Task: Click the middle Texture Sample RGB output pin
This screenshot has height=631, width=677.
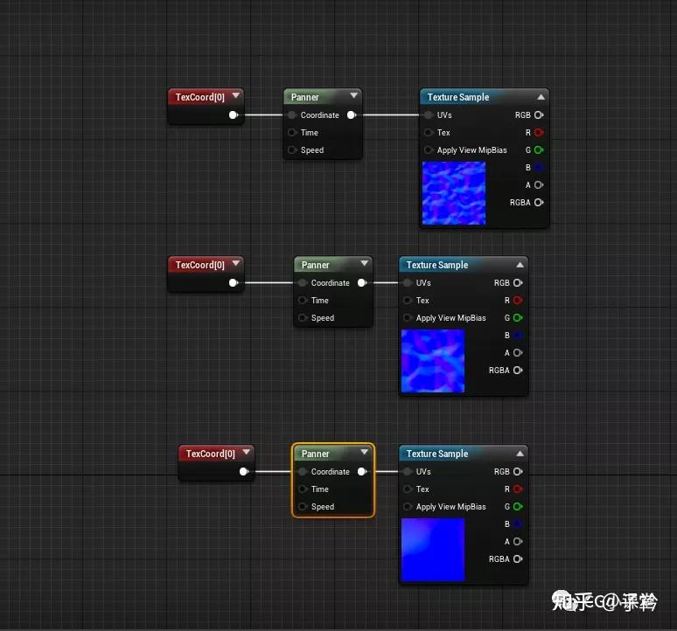Action: click(518, 282)
